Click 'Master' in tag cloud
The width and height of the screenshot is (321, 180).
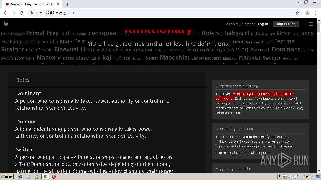[x=47, y=58]
